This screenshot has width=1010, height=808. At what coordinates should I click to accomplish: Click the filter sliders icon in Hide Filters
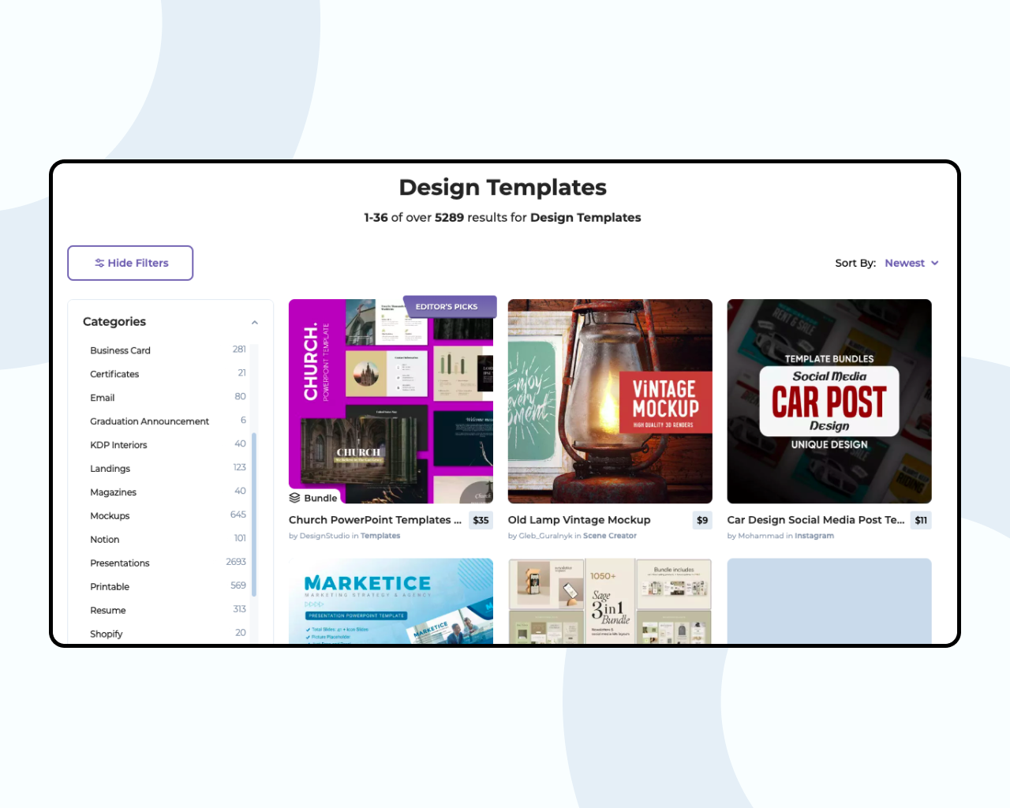click(99, 263)
